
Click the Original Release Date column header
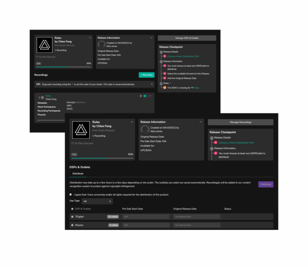pyautogui.click(x=184, y=209)
